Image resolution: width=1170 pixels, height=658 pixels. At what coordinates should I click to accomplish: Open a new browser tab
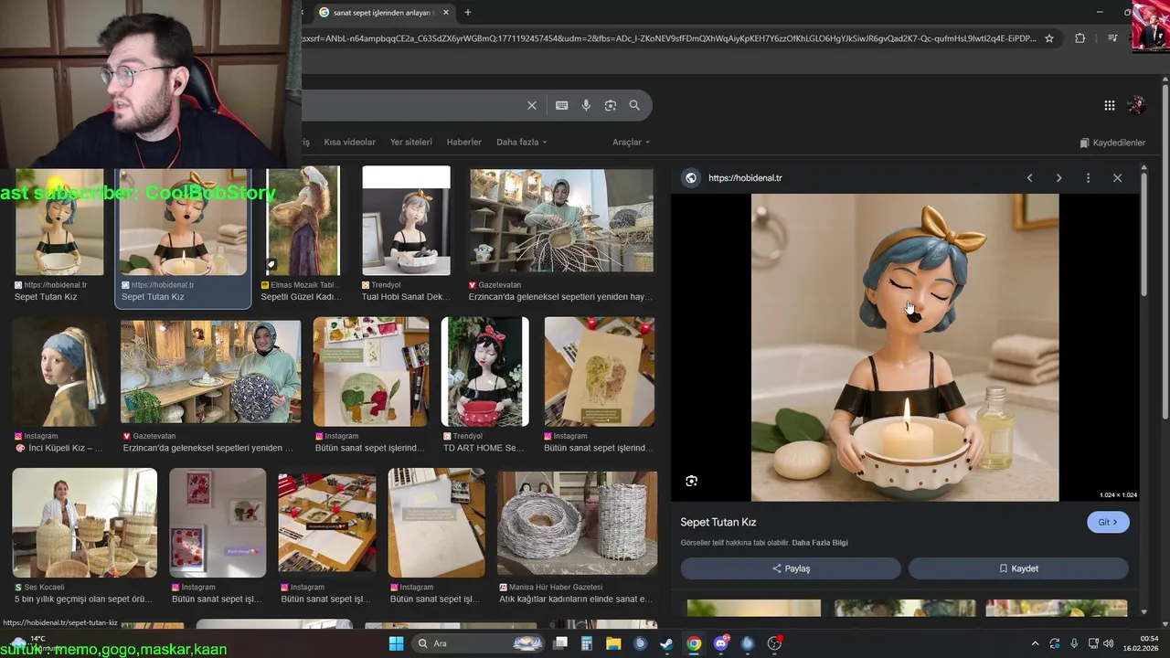468,13
